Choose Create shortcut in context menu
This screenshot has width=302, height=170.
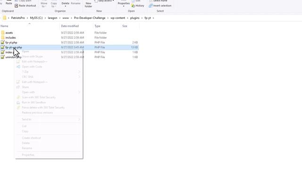pyautogui.click(x=31, y=138)
